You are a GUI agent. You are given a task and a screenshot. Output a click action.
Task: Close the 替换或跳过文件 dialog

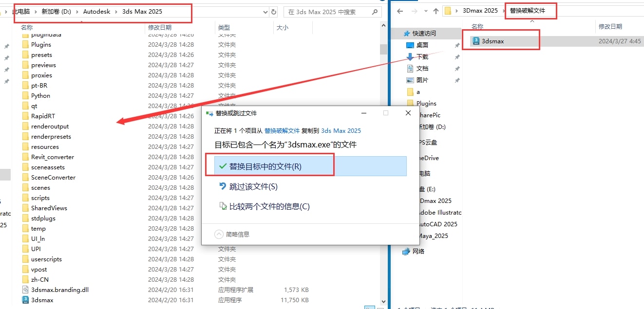pos(408,113)
